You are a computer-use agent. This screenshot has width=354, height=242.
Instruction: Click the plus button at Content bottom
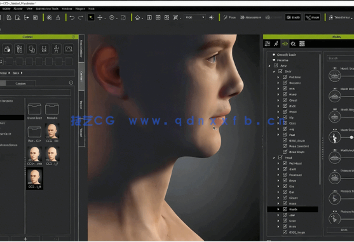point(25,239)
